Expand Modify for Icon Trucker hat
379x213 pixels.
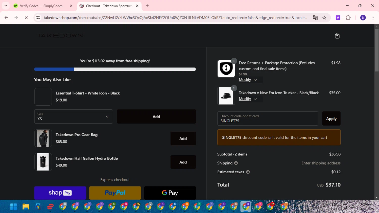(x=248, y=99)
